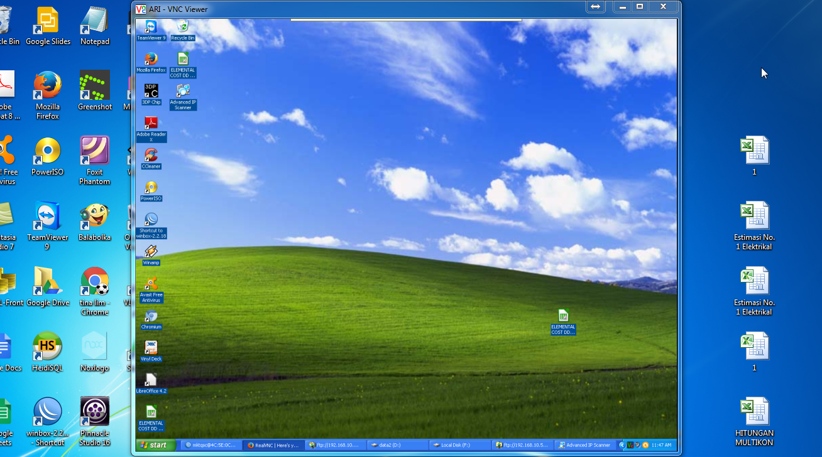Select the Pinnacle Studio 16 shortcut
Viewport: 822px width, 457px height.
coord(95,422)
